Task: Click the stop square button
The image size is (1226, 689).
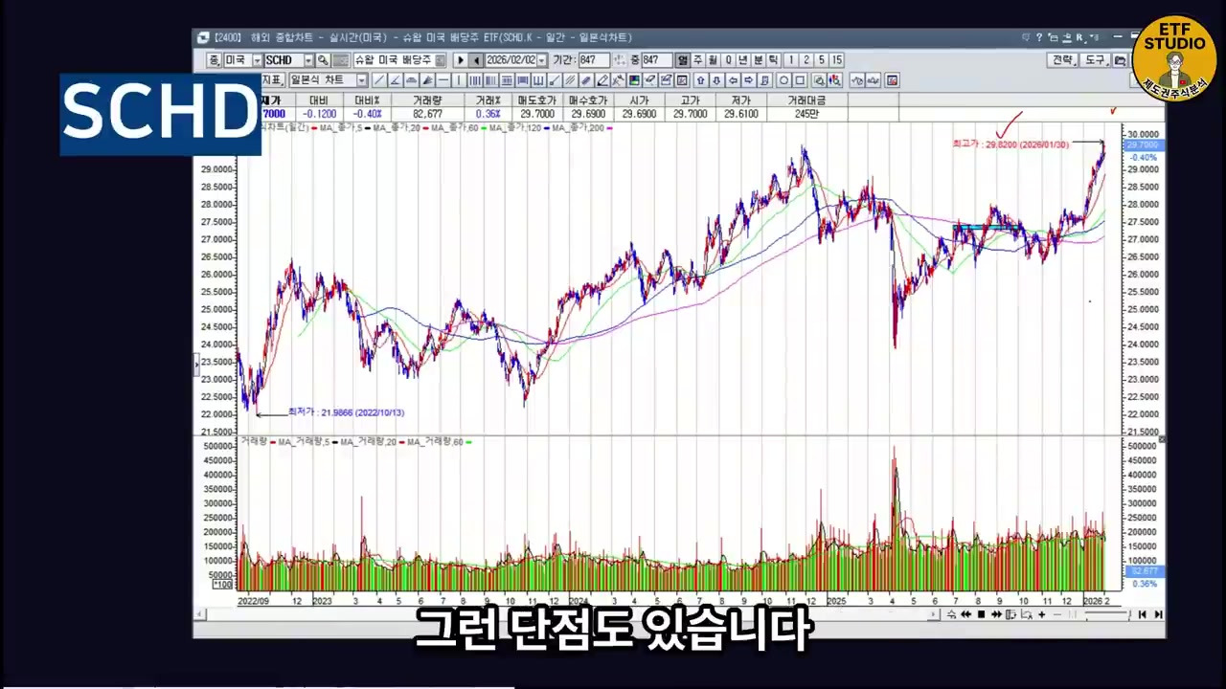Action: [x=982, y=614]
